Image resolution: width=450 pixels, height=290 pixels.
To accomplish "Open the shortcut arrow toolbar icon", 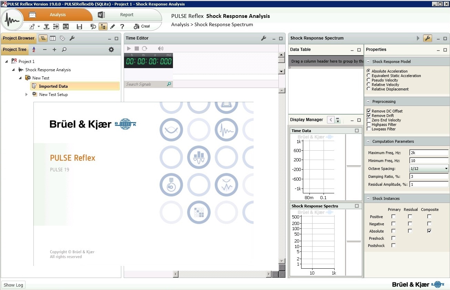I will [32, 26].
